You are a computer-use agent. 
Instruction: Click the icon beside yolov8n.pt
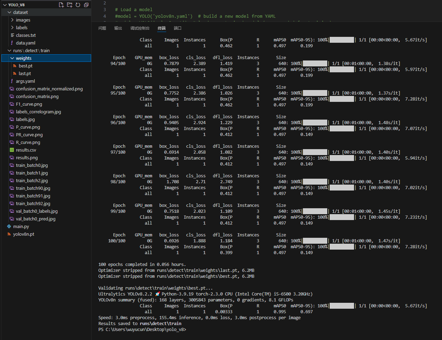point(9,234)
